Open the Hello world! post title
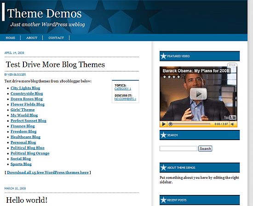Viewport: 253px width, 206px height. pyautogui.click(x=27, y=200)
